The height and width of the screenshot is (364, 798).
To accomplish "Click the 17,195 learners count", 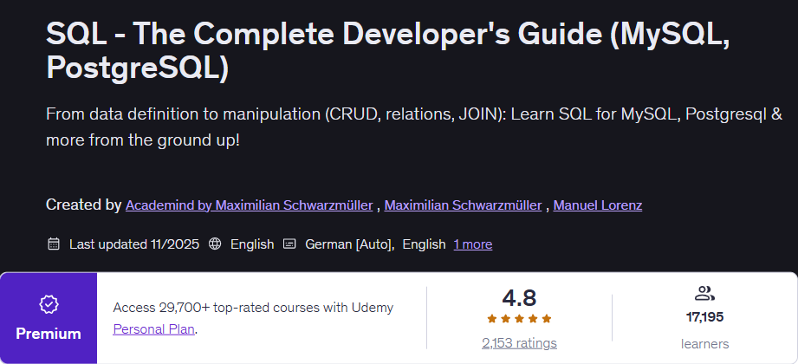I will (x=704, y=317).
